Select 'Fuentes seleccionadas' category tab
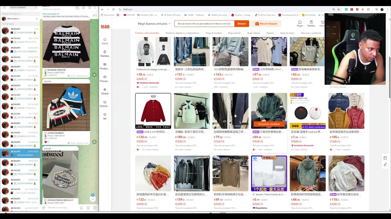Image resolution: width=391 pixels, height=219 pixels. [x=147, y=33]
